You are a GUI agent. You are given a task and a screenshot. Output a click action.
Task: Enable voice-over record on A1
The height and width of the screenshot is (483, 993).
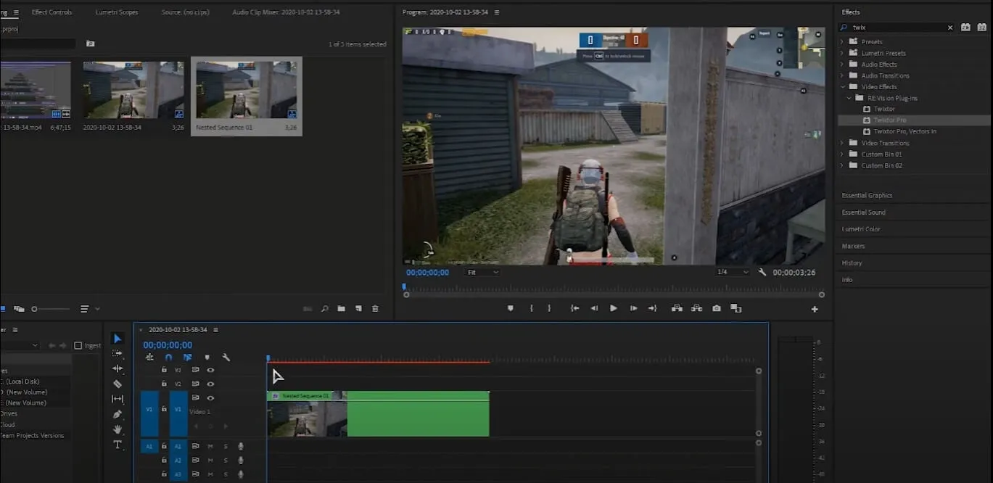coord(240,446)
